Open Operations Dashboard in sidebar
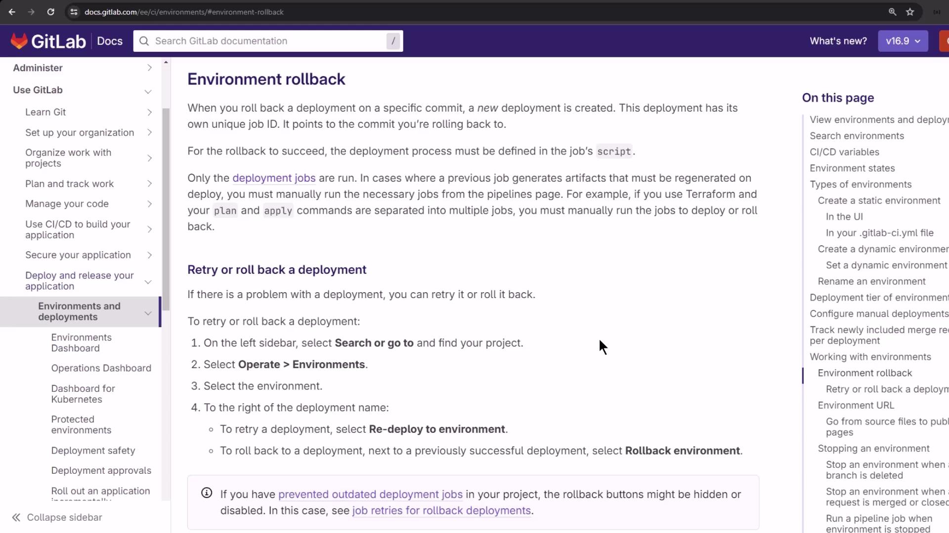This screenshot has height=533, width=949. tap(101, 368)
